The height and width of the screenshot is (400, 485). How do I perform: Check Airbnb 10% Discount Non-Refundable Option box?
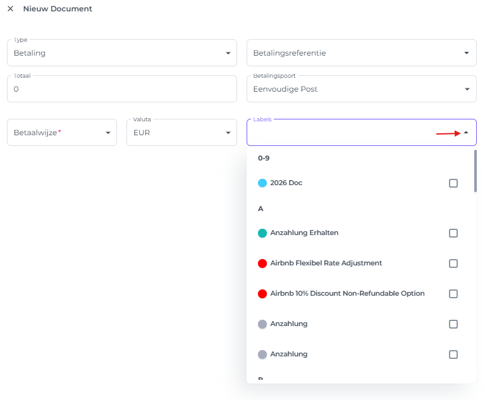(x=453, y=294)
